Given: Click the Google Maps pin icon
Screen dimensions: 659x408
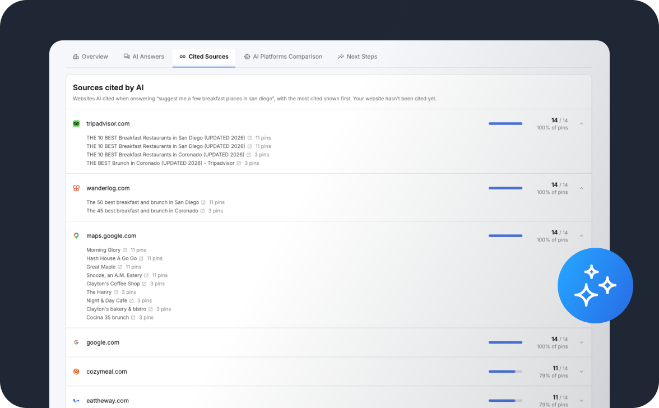Looking at the screenshot, I should [76, 236].
